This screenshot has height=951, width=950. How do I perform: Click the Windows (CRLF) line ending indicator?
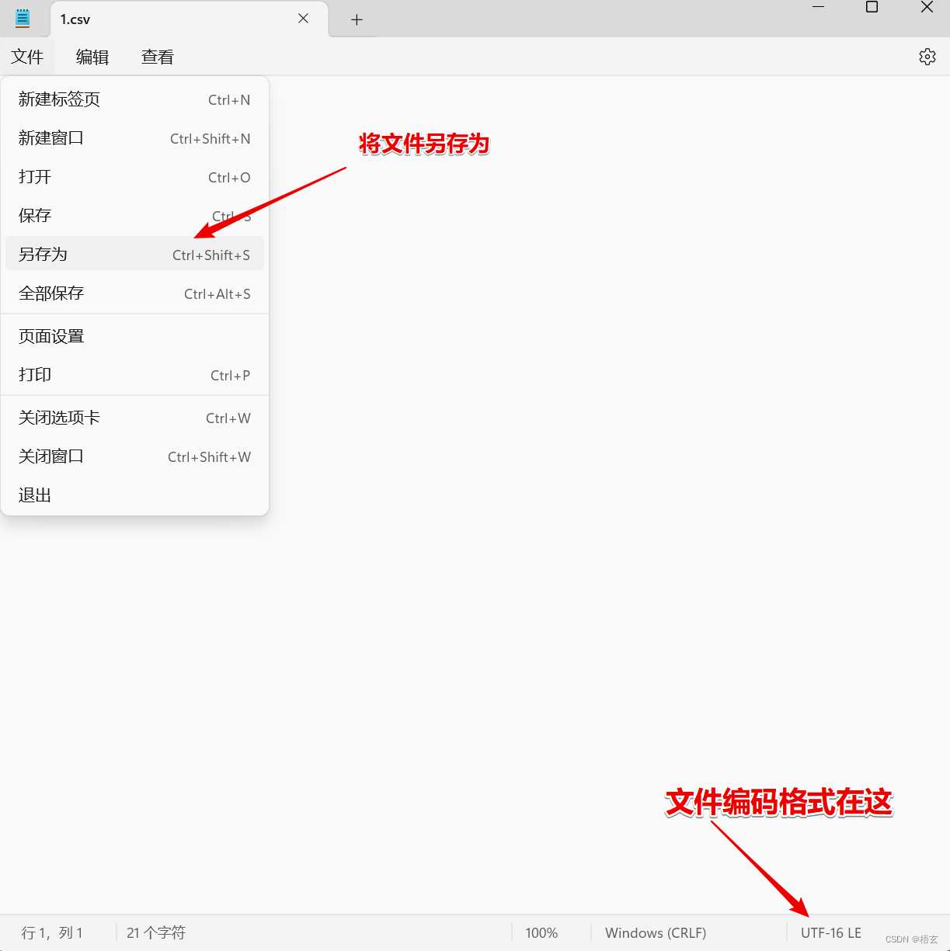click(656, 932)
